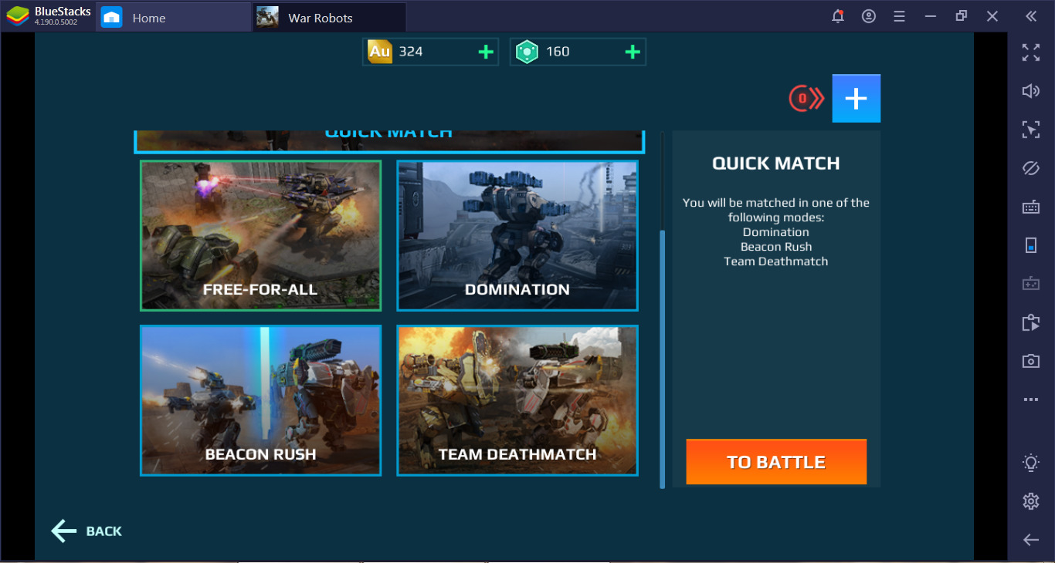Collapse the BlueStacks sidebar with double chevron
Viewport: 1055px width, 563px height.
click(x=1031, y=16)
